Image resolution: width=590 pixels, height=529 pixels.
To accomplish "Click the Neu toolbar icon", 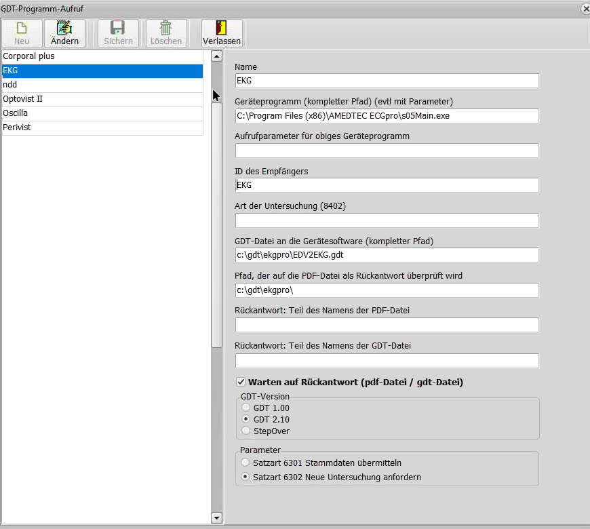I will click(x=22, y=28).
